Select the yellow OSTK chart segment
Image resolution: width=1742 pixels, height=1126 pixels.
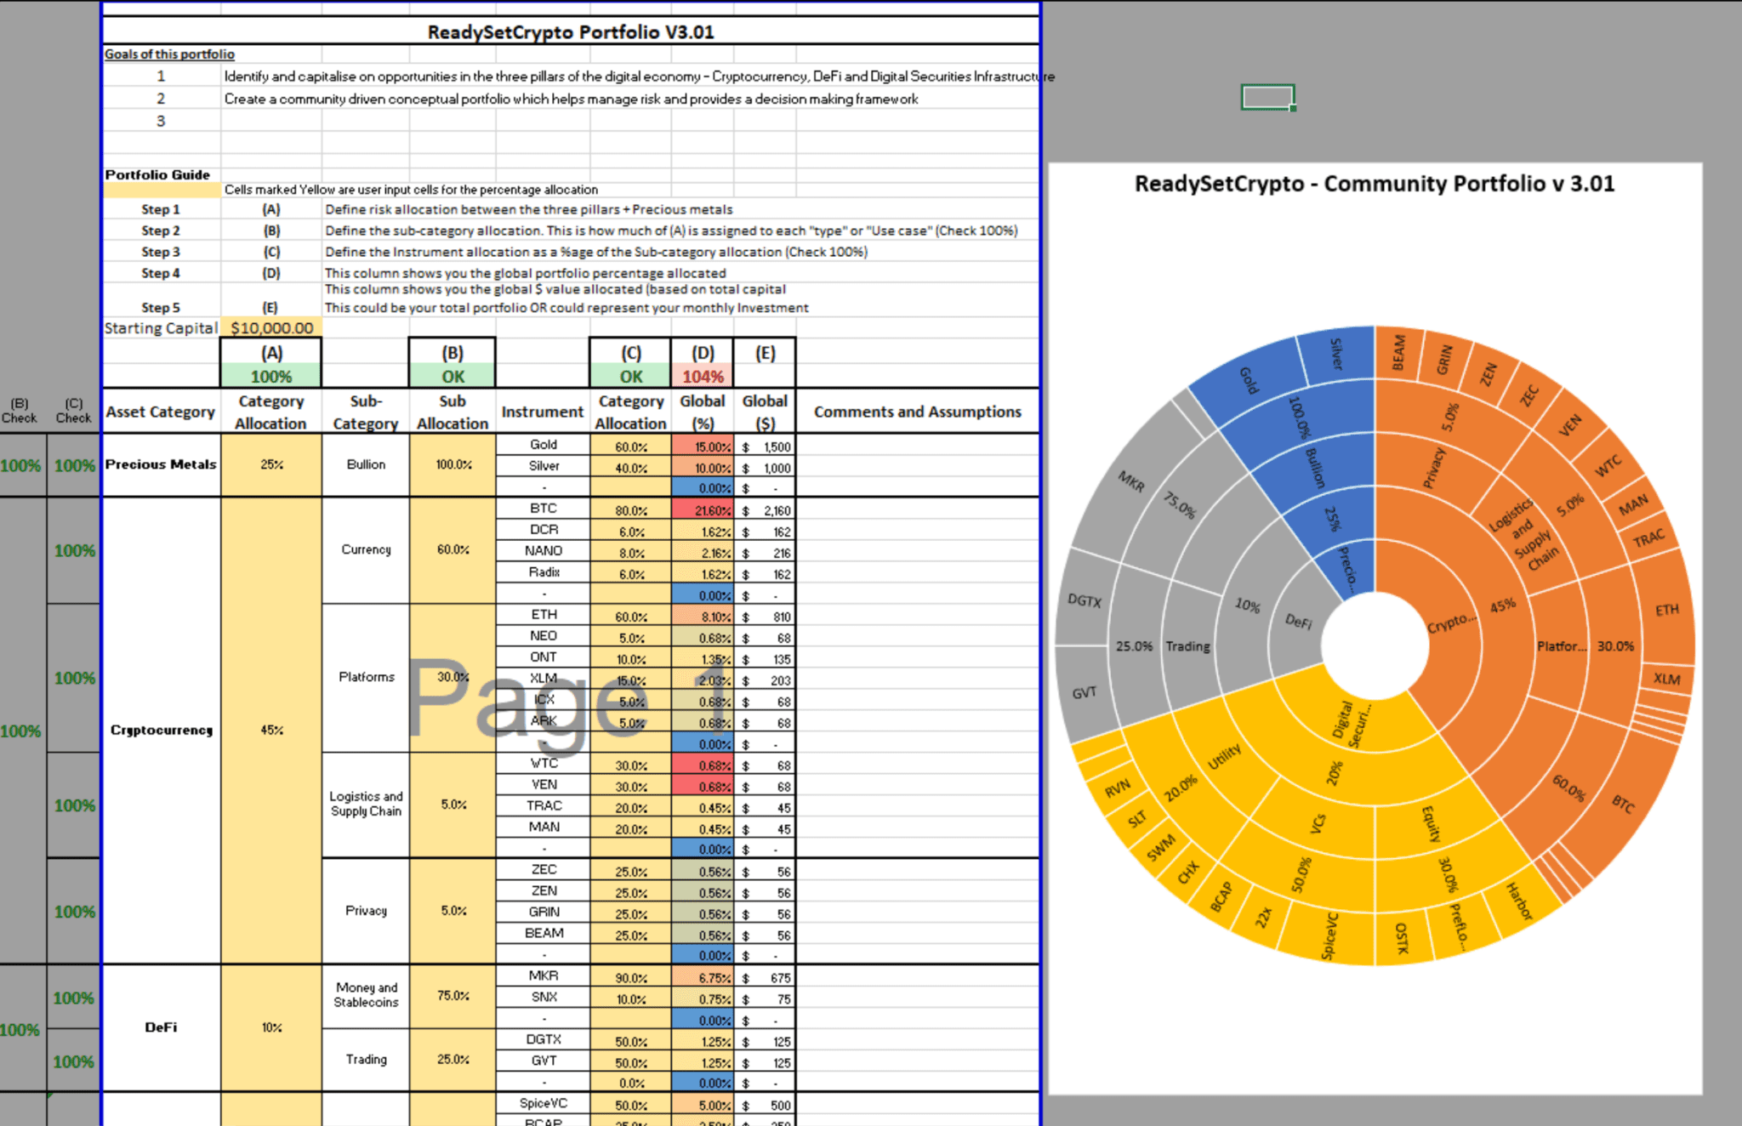pos(1403,938)
